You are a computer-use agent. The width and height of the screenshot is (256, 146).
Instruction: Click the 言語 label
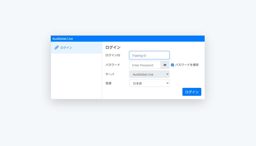point(108,83)
